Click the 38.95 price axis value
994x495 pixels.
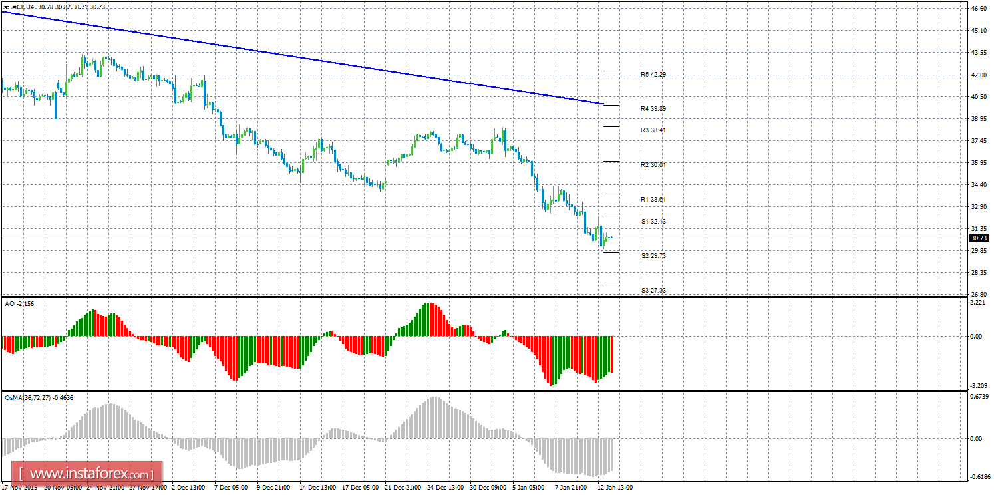pos(979,119)
